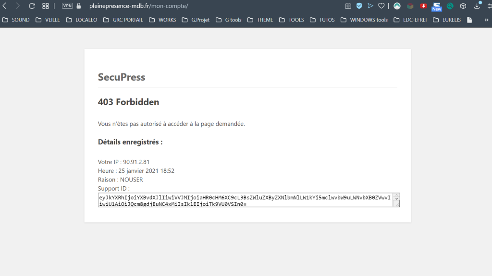Open the EDC-EFREI bookmarks folder
This screenshot has width=492, height=276.
pyautogui.click(x=410, y=20)
